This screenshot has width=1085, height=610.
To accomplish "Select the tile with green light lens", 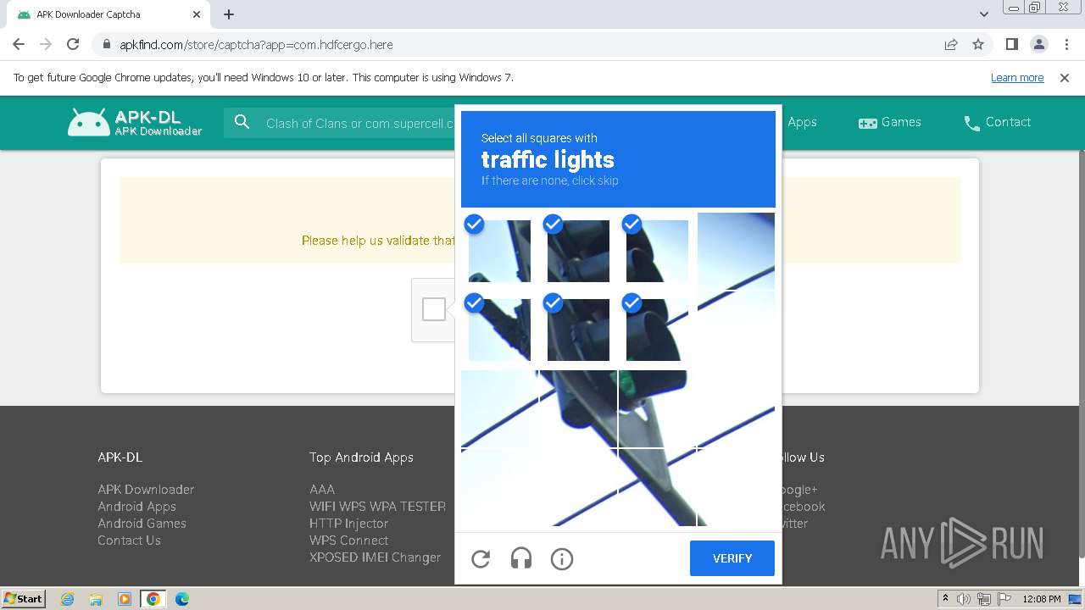I will click(x=657, y=408).
